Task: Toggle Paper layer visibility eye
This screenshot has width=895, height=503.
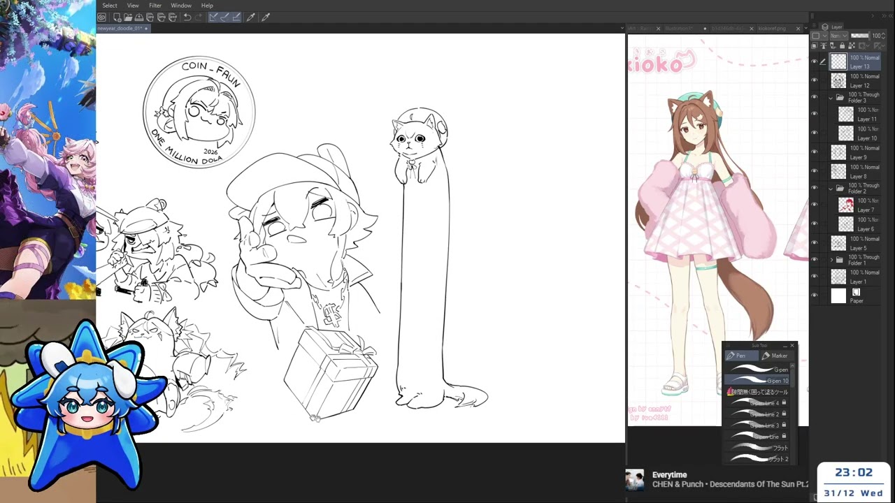Action: pos(814,296)
